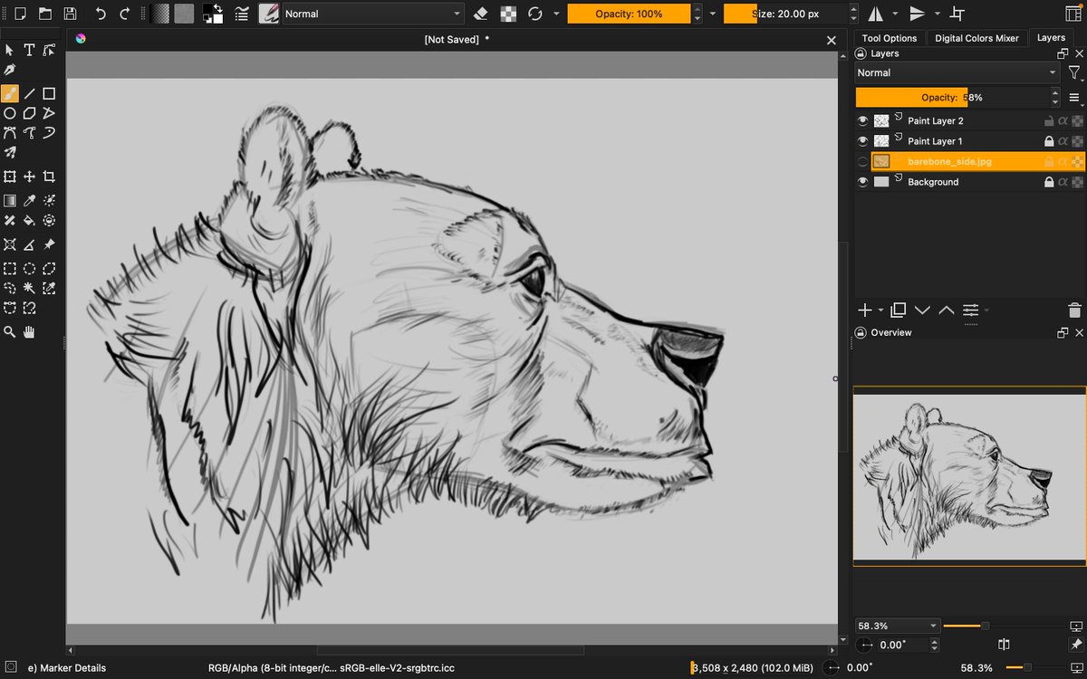Hide the Background layer via eye icon
This screenshot has width=1087, height=679.
tap(862, 182)
